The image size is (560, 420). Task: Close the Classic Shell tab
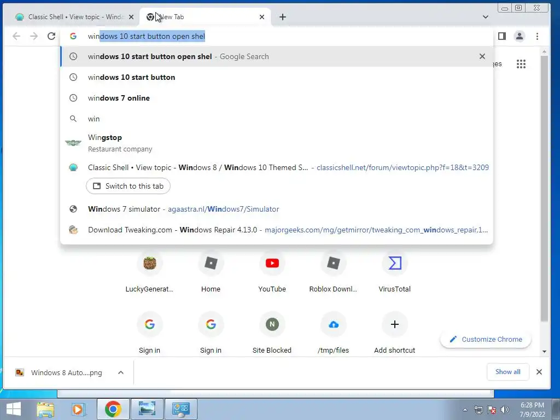(x=131, y=17)
